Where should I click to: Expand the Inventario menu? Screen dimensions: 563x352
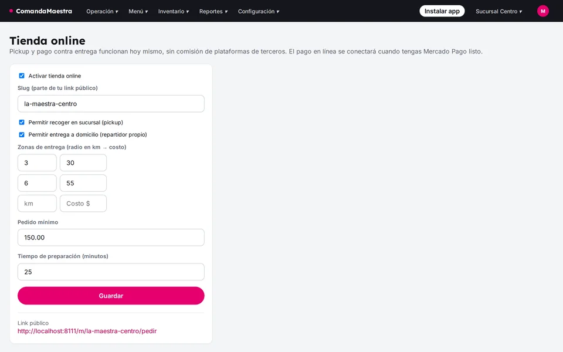tap(174, 12)
